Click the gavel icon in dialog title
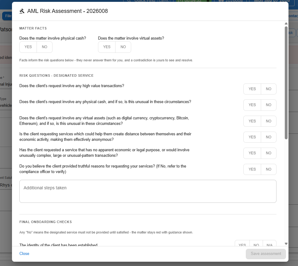298x266 pixels. (22, 11)
